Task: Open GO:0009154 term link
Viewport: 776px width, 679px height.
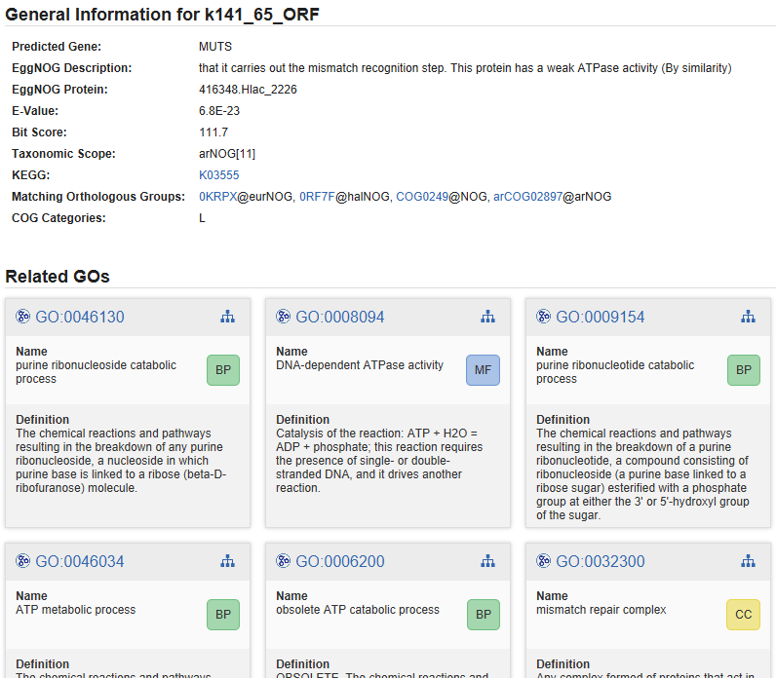Action: pos(600,317)
